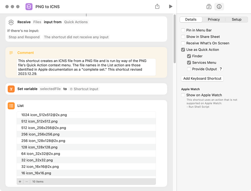Screen dimensions: 251x191
Task: Click the Set variable action icon
Action: [x=11, y=89]
